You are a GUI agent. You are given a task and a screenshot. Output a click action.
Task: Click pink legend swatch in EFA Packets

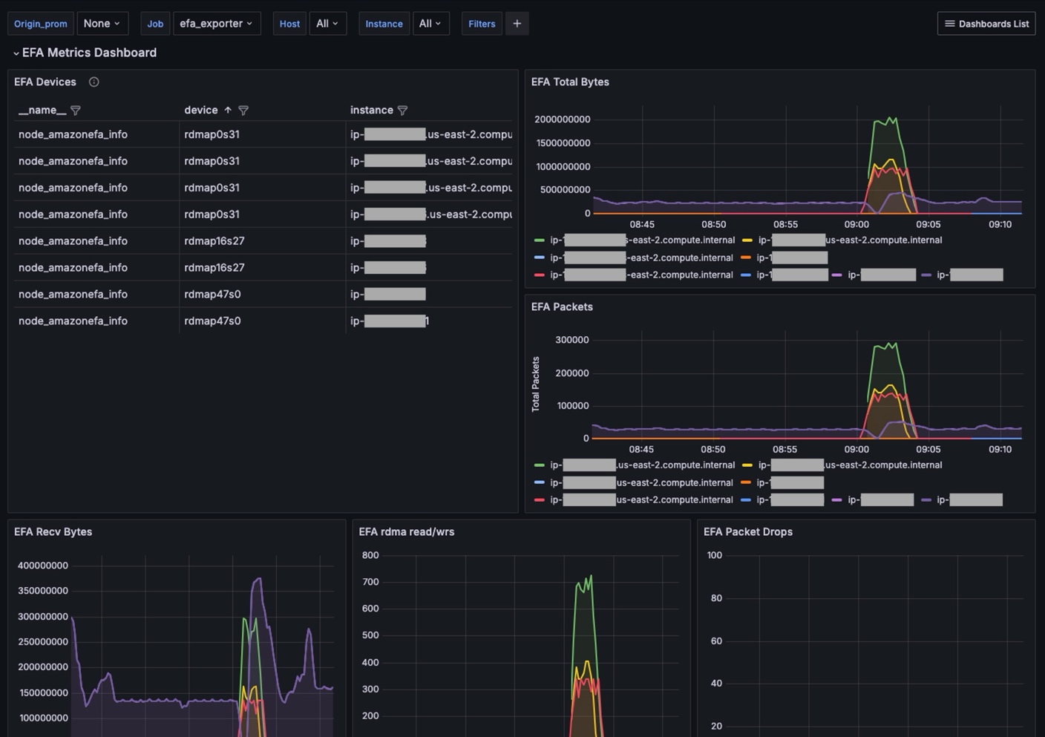pos(837,500)
